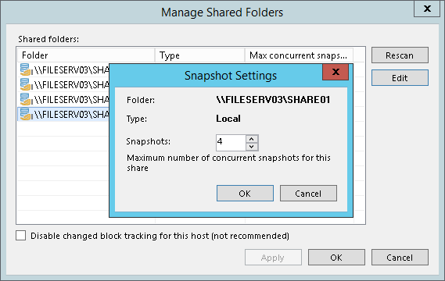Close the Manage Shared Folders window
Image resolution: width=445 pixels, height=281 pixels.
(427, 9)
